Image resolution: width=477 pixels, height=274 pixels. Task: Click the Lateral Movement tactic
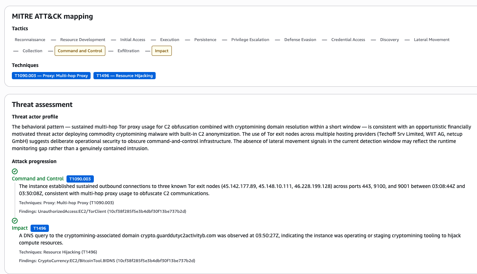coord(432,40)
